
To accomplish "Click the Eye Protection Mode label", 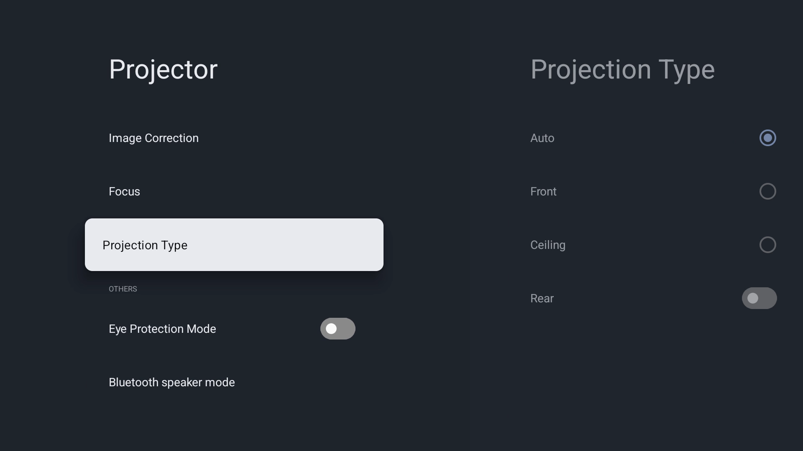I will click(162, 329).
